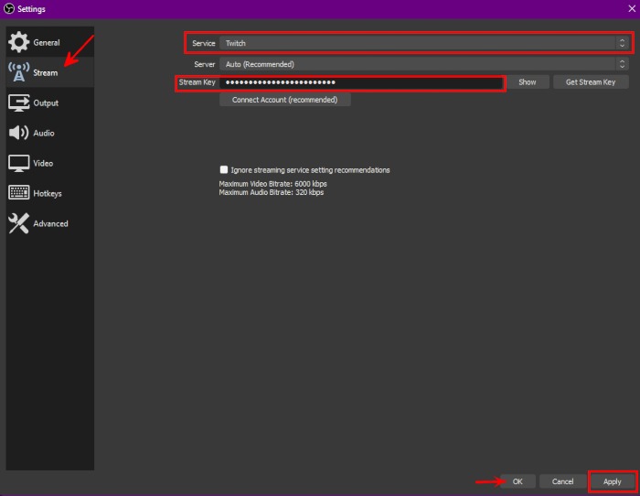Switch to the Stream settings tab
Viewport: 640px width, 496px height.
coord(49,72)
